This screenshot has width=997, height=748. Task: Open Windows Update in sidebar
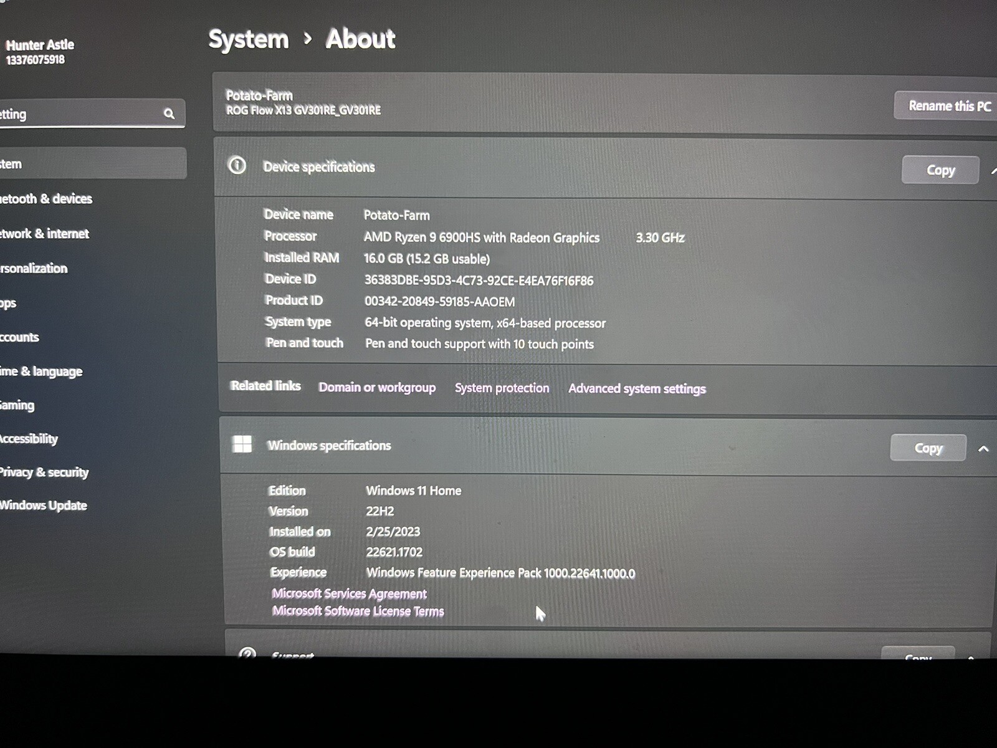click(43, 506)
